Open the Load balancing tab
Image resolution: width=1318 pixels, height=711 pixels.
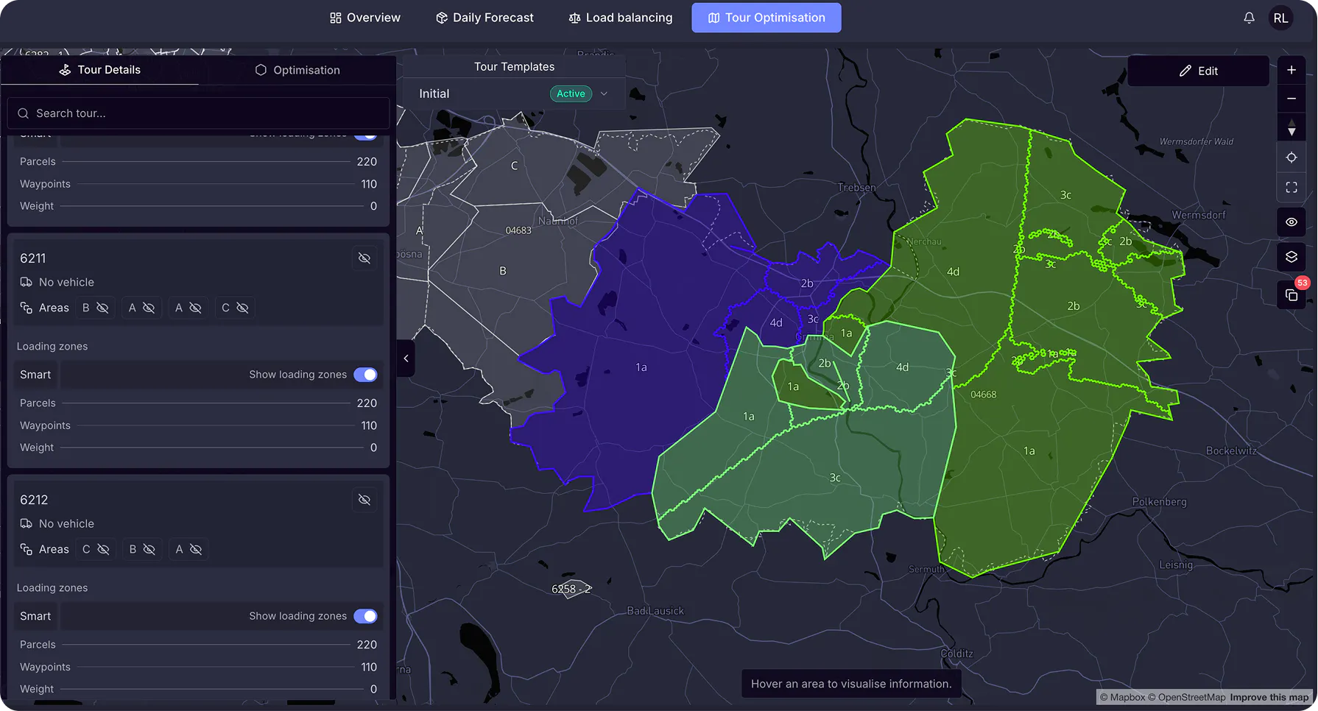621,18
